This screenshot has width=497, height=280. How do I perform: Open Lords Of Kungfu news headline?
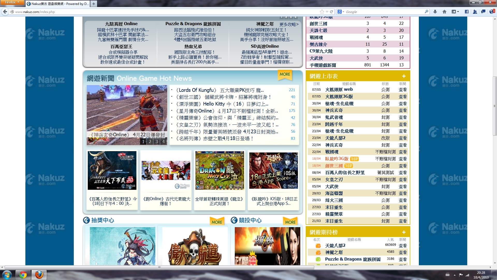(220, 90)
